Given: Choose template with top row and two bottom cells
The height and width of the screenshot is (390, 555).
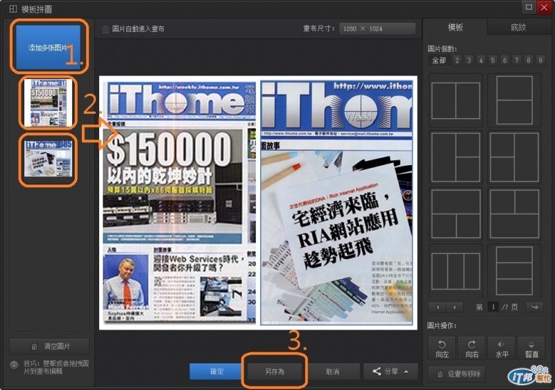Looking at the screenshot, I should pos(456,214).
